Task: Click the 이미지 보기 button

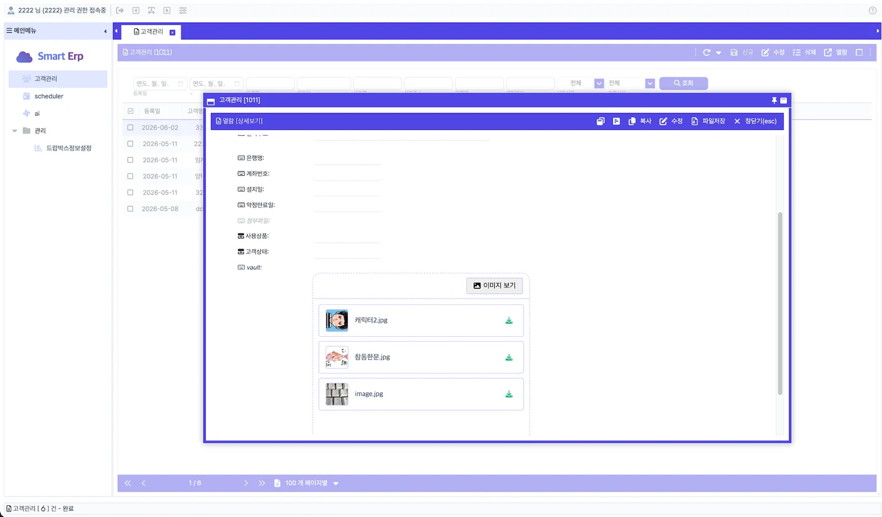Action: pyautogui.click(x=495, y=286)
